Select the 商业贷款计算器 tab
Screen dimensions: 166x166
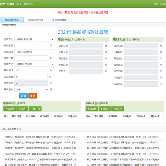[12, 20]
